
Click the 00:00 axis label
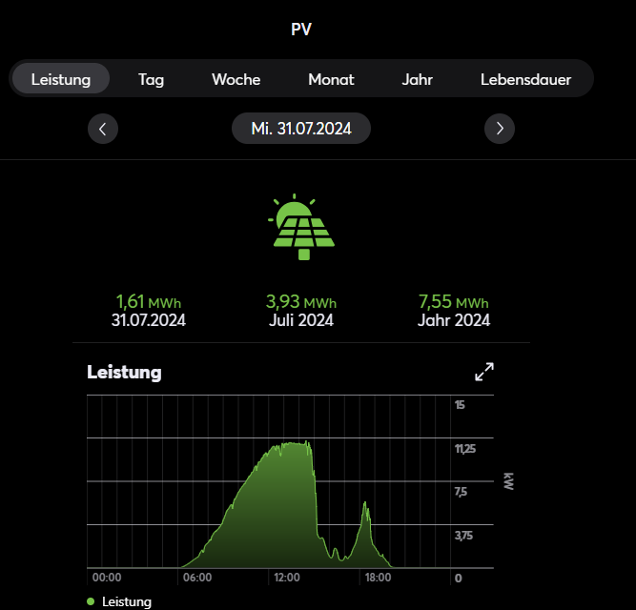107,578
